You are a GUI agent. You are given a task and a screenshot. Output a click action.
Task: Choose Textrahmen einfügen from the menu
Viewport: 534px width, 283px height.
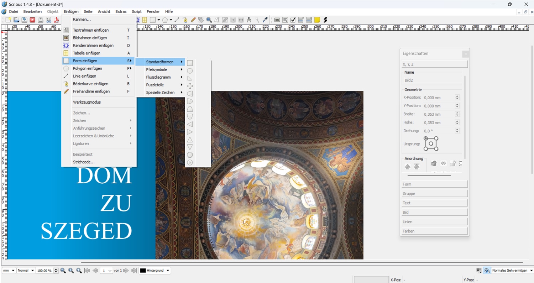(99, 30)
